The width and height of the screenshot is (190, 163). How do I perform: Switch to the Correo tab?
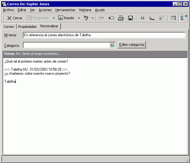coord(9,27)
